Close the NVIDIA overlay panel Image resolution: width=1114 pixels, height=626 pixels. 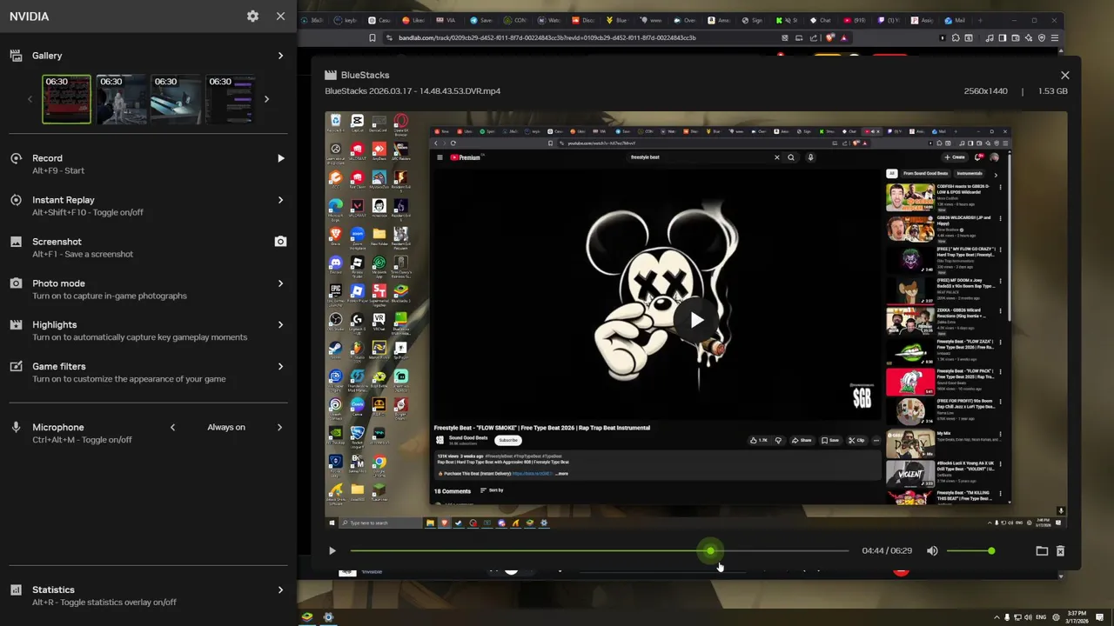pos(280,16)
